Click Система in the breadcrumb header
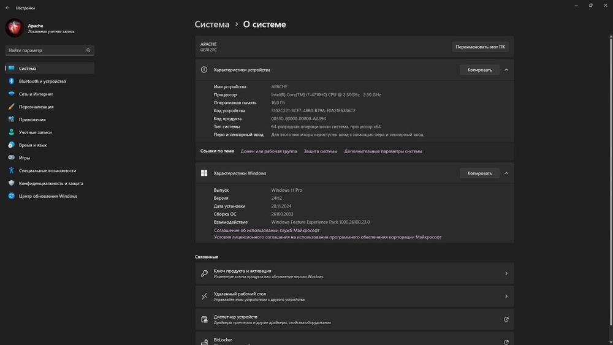613x345 pixels. pos(211,25)
